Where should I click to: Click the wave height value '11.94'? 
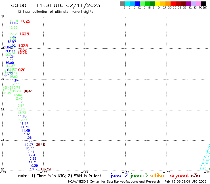point(14,80)
